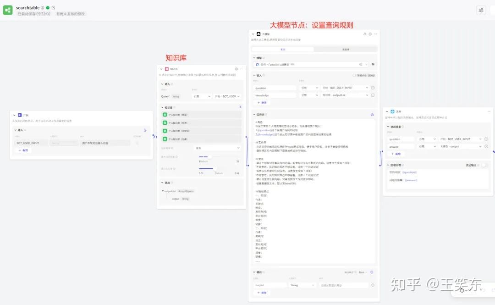495x305 pixels.
Task: Select the right tab in LLM node
Action: pyautogui.click(x=346, y=50)
